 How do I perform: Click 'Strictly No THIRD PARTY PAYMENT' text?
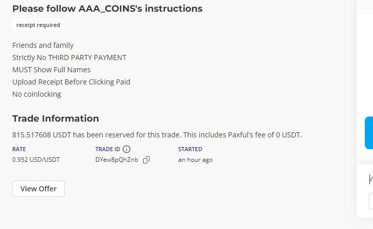[x=69, y=58]
